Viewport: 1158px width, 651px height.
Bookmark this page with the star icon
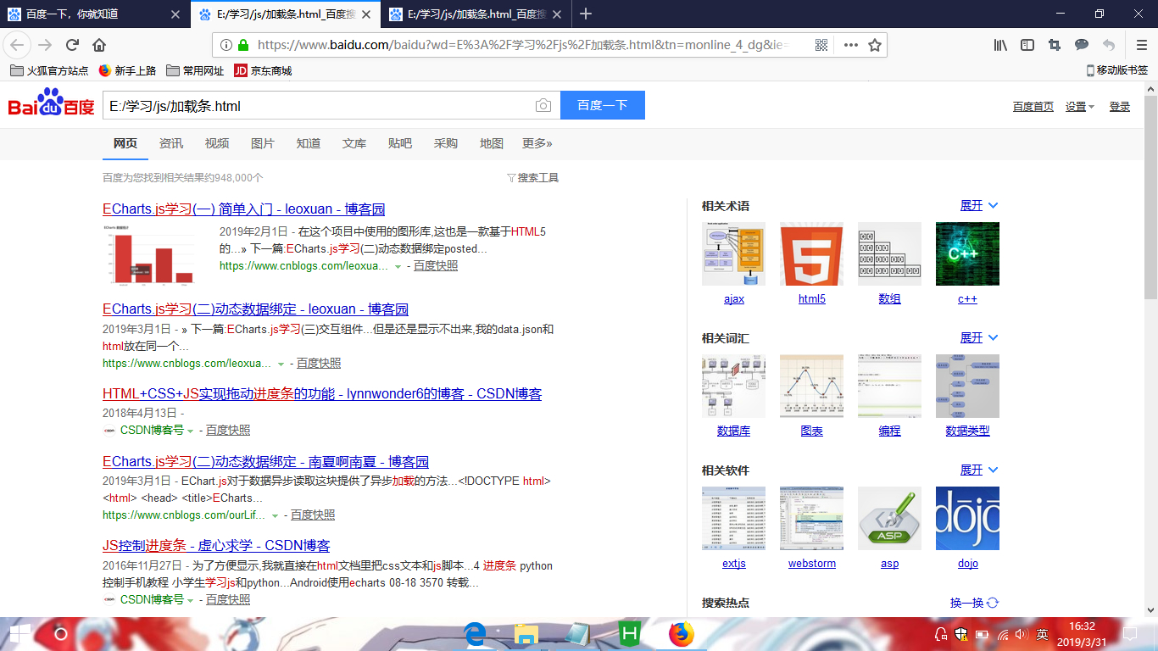(x=875, y=45)
